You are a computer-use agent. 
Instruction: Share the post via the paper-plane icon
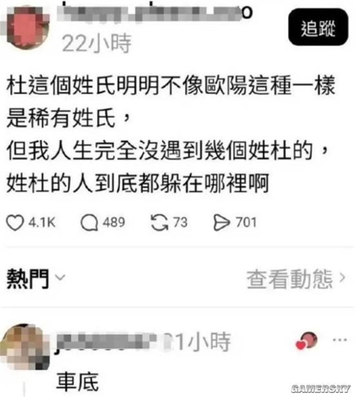[x=221, y=222]
